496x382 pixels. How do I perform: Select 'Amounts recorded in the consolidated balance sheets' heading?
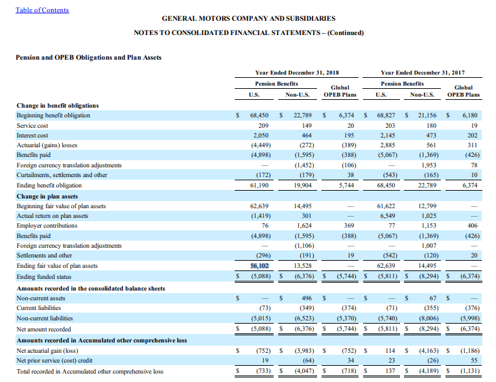pos(91,289)
